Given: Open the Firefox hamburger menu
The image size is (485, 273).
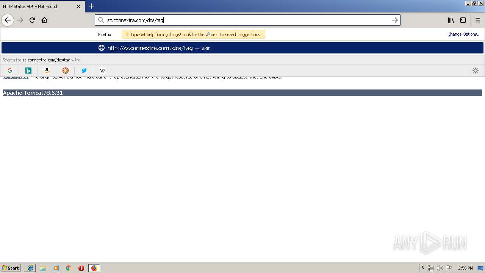Looking at the screenshot, I should (477, 20).
